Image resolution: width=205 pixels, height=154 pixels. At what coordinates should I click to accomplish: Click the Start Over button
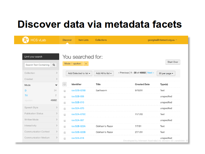coord(173,62)
